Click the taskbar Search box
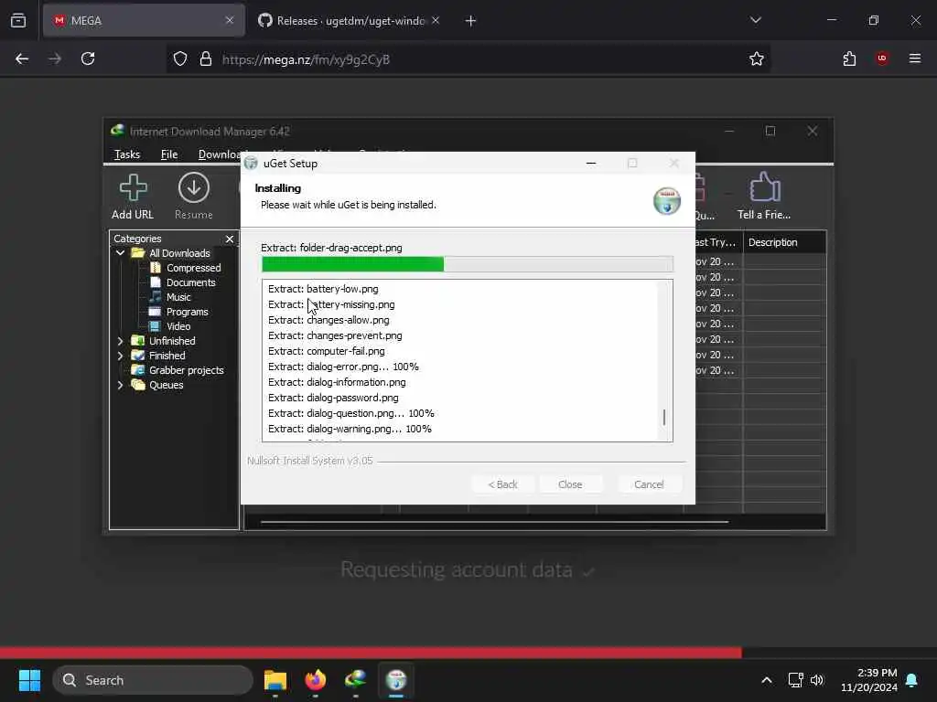 [153, 680]
